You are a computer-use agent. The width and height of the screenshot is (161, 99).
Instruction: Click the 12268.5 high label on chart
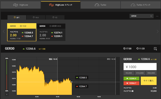coord(82,78)
